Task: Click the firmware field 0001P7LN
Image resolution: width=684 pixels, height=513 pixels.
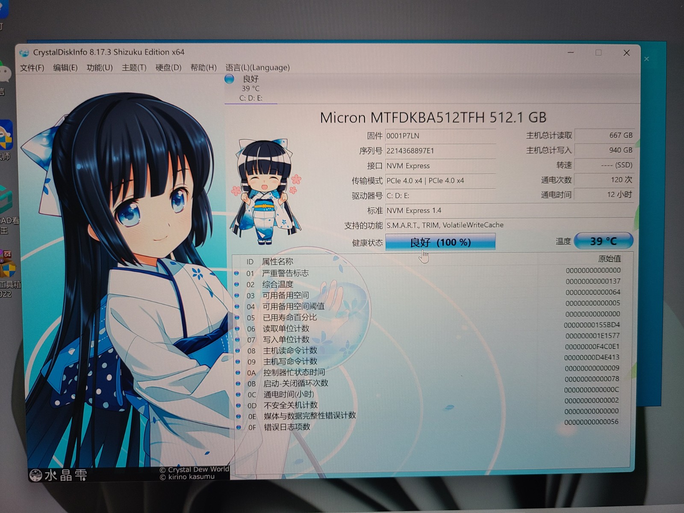Action: pyautogui.click(x=440, y=136)
